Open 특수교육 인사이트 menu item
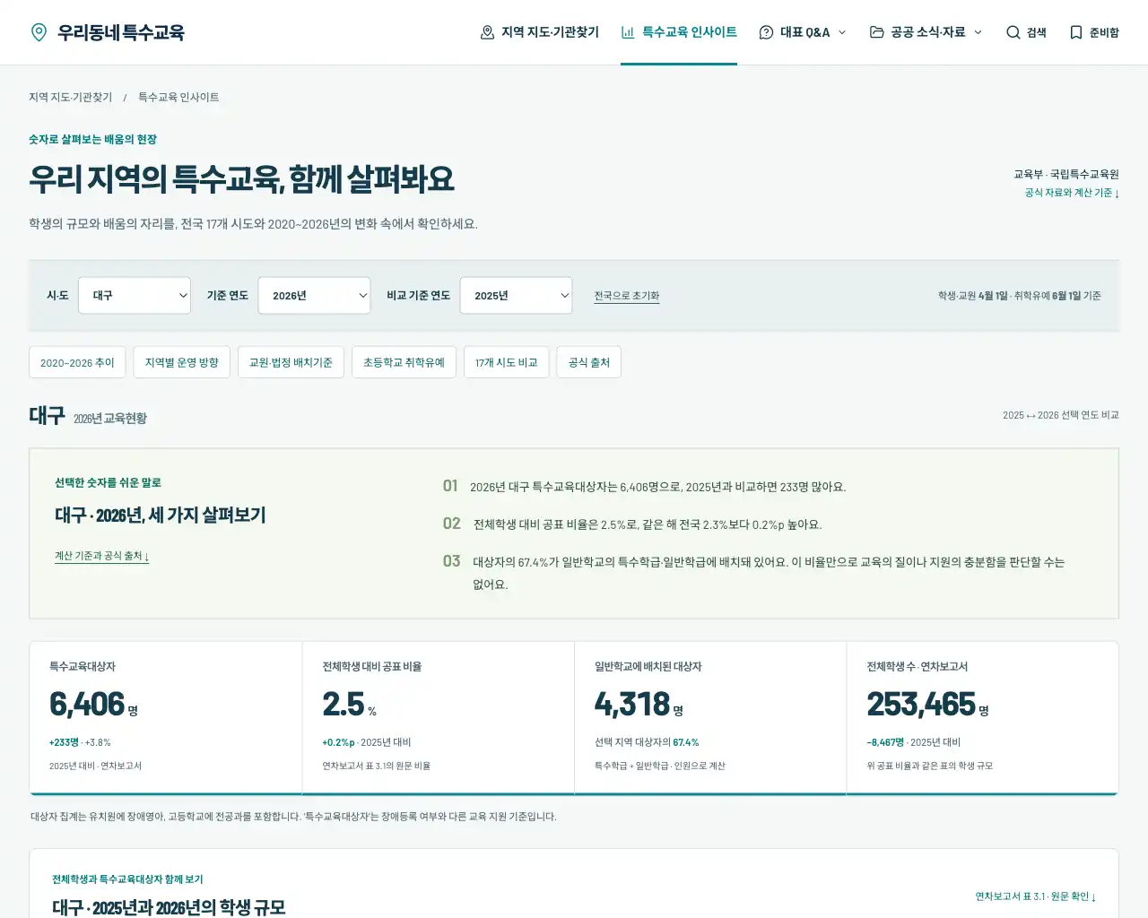 pyautogui.click(x=679, y=32)
